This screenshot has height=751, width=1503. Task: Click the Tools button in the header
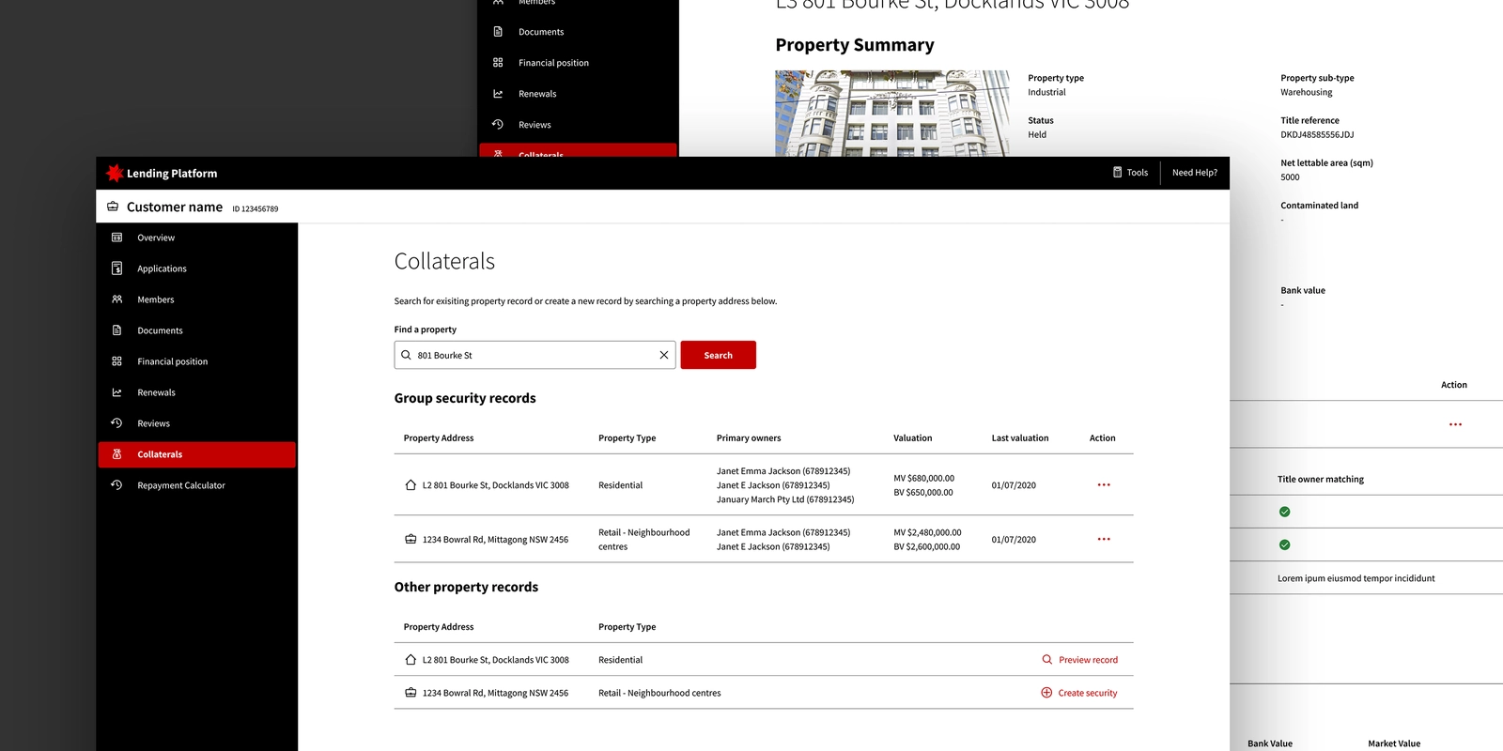tap(1130, 173)
